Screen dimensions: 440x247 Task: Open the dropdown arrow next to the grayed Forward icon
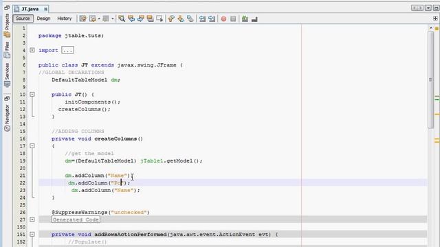point(112,19)
